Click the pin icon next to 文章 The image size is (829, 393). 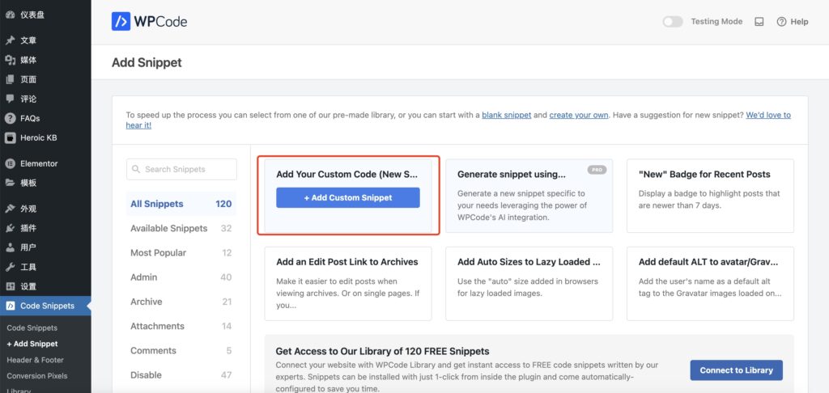[x=10, y=40]
